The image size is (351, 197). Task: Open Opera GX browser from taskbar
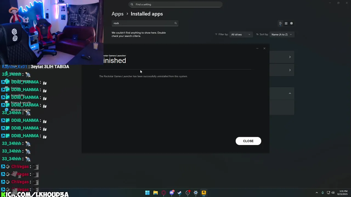[164, 193]
